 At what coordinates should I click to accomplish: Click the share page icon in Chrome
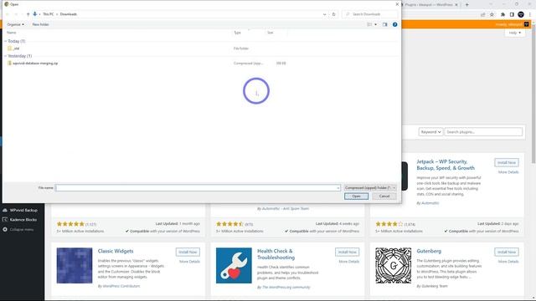click(482, 15)
